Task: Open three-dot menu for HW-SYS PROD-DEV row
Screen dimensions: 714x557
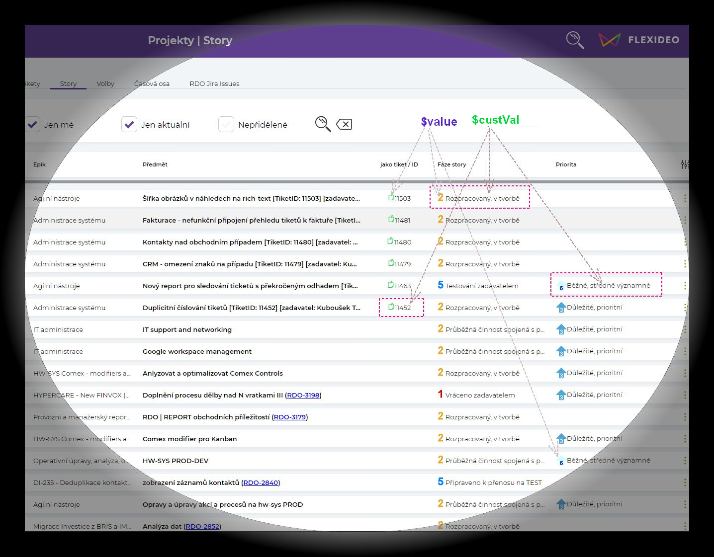Action: [x=685, y=461]
